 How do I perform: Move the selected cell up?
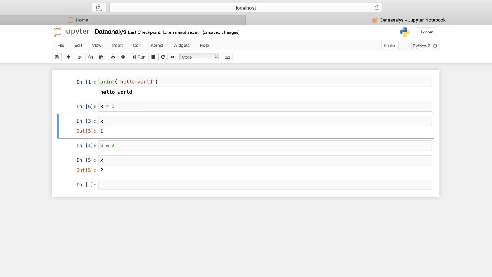[x=113, y=57]
